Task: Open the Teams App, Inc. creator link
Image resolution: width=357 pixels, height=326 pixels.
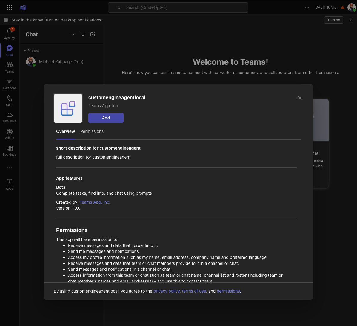Action: click(95, 202)
